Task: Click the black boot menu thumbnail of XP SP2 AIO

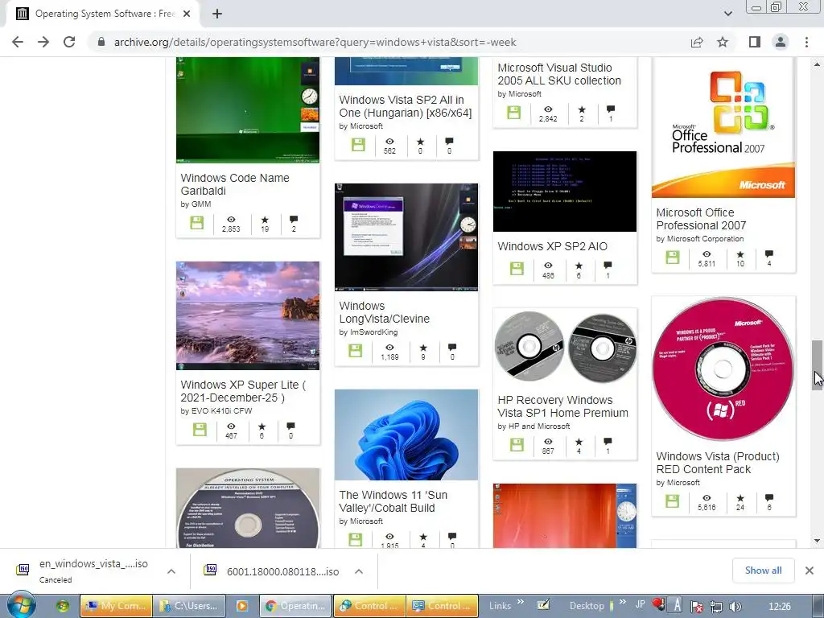Action: (x=565, y=192)
